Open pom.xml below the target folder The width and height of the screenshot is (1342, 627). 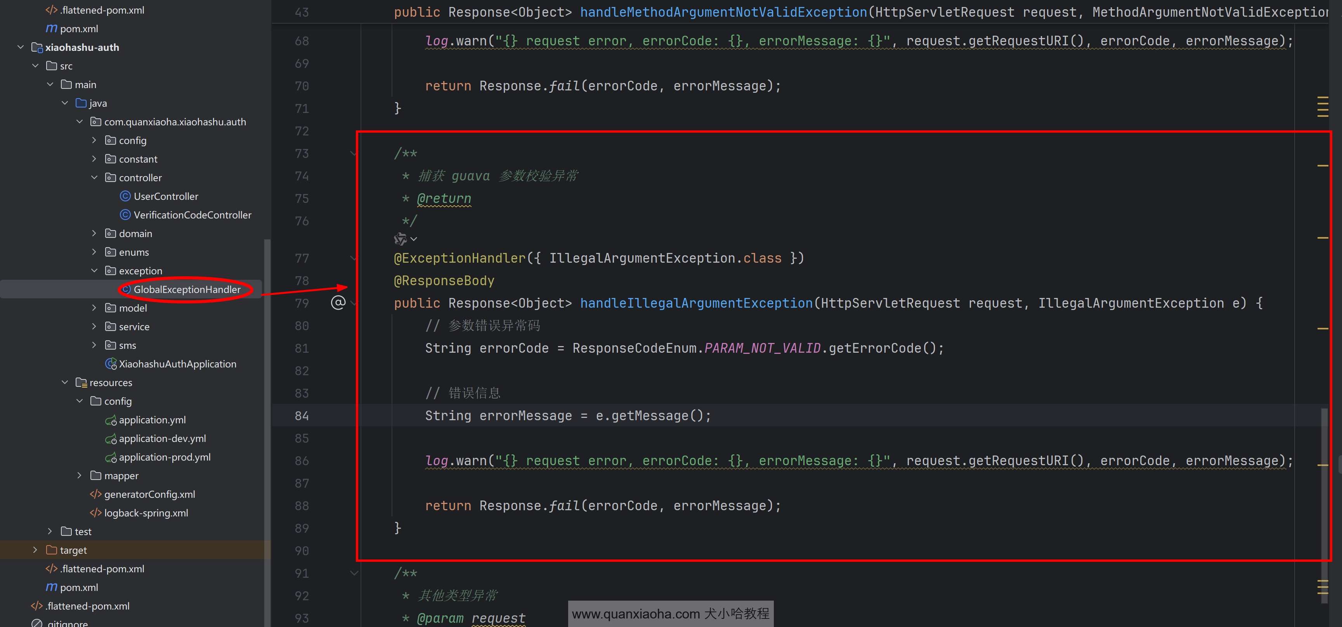[x=79, y=587]
